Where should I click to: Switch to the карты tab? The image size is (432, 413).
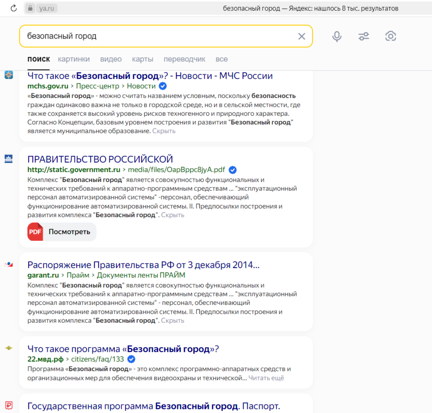pyautogui.click(x=142, y=59)
